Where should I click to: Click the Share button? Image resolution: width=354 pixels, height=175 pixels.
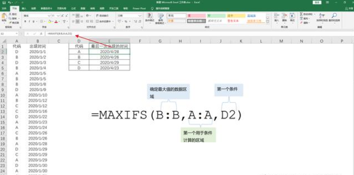pyautogui.click(x=349, y=8)
